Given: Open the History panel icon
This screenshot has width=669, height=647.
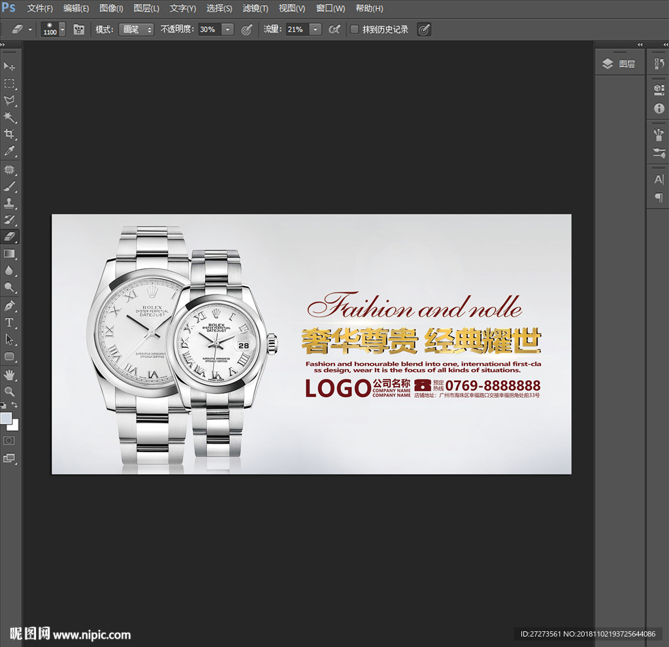Looking at the screenshot, I should 659,63.
